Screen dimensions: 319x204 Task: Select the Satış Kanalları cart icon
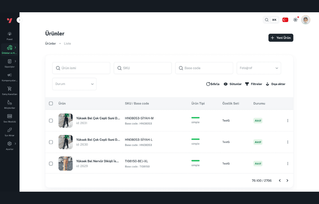[x=10, y=89]
